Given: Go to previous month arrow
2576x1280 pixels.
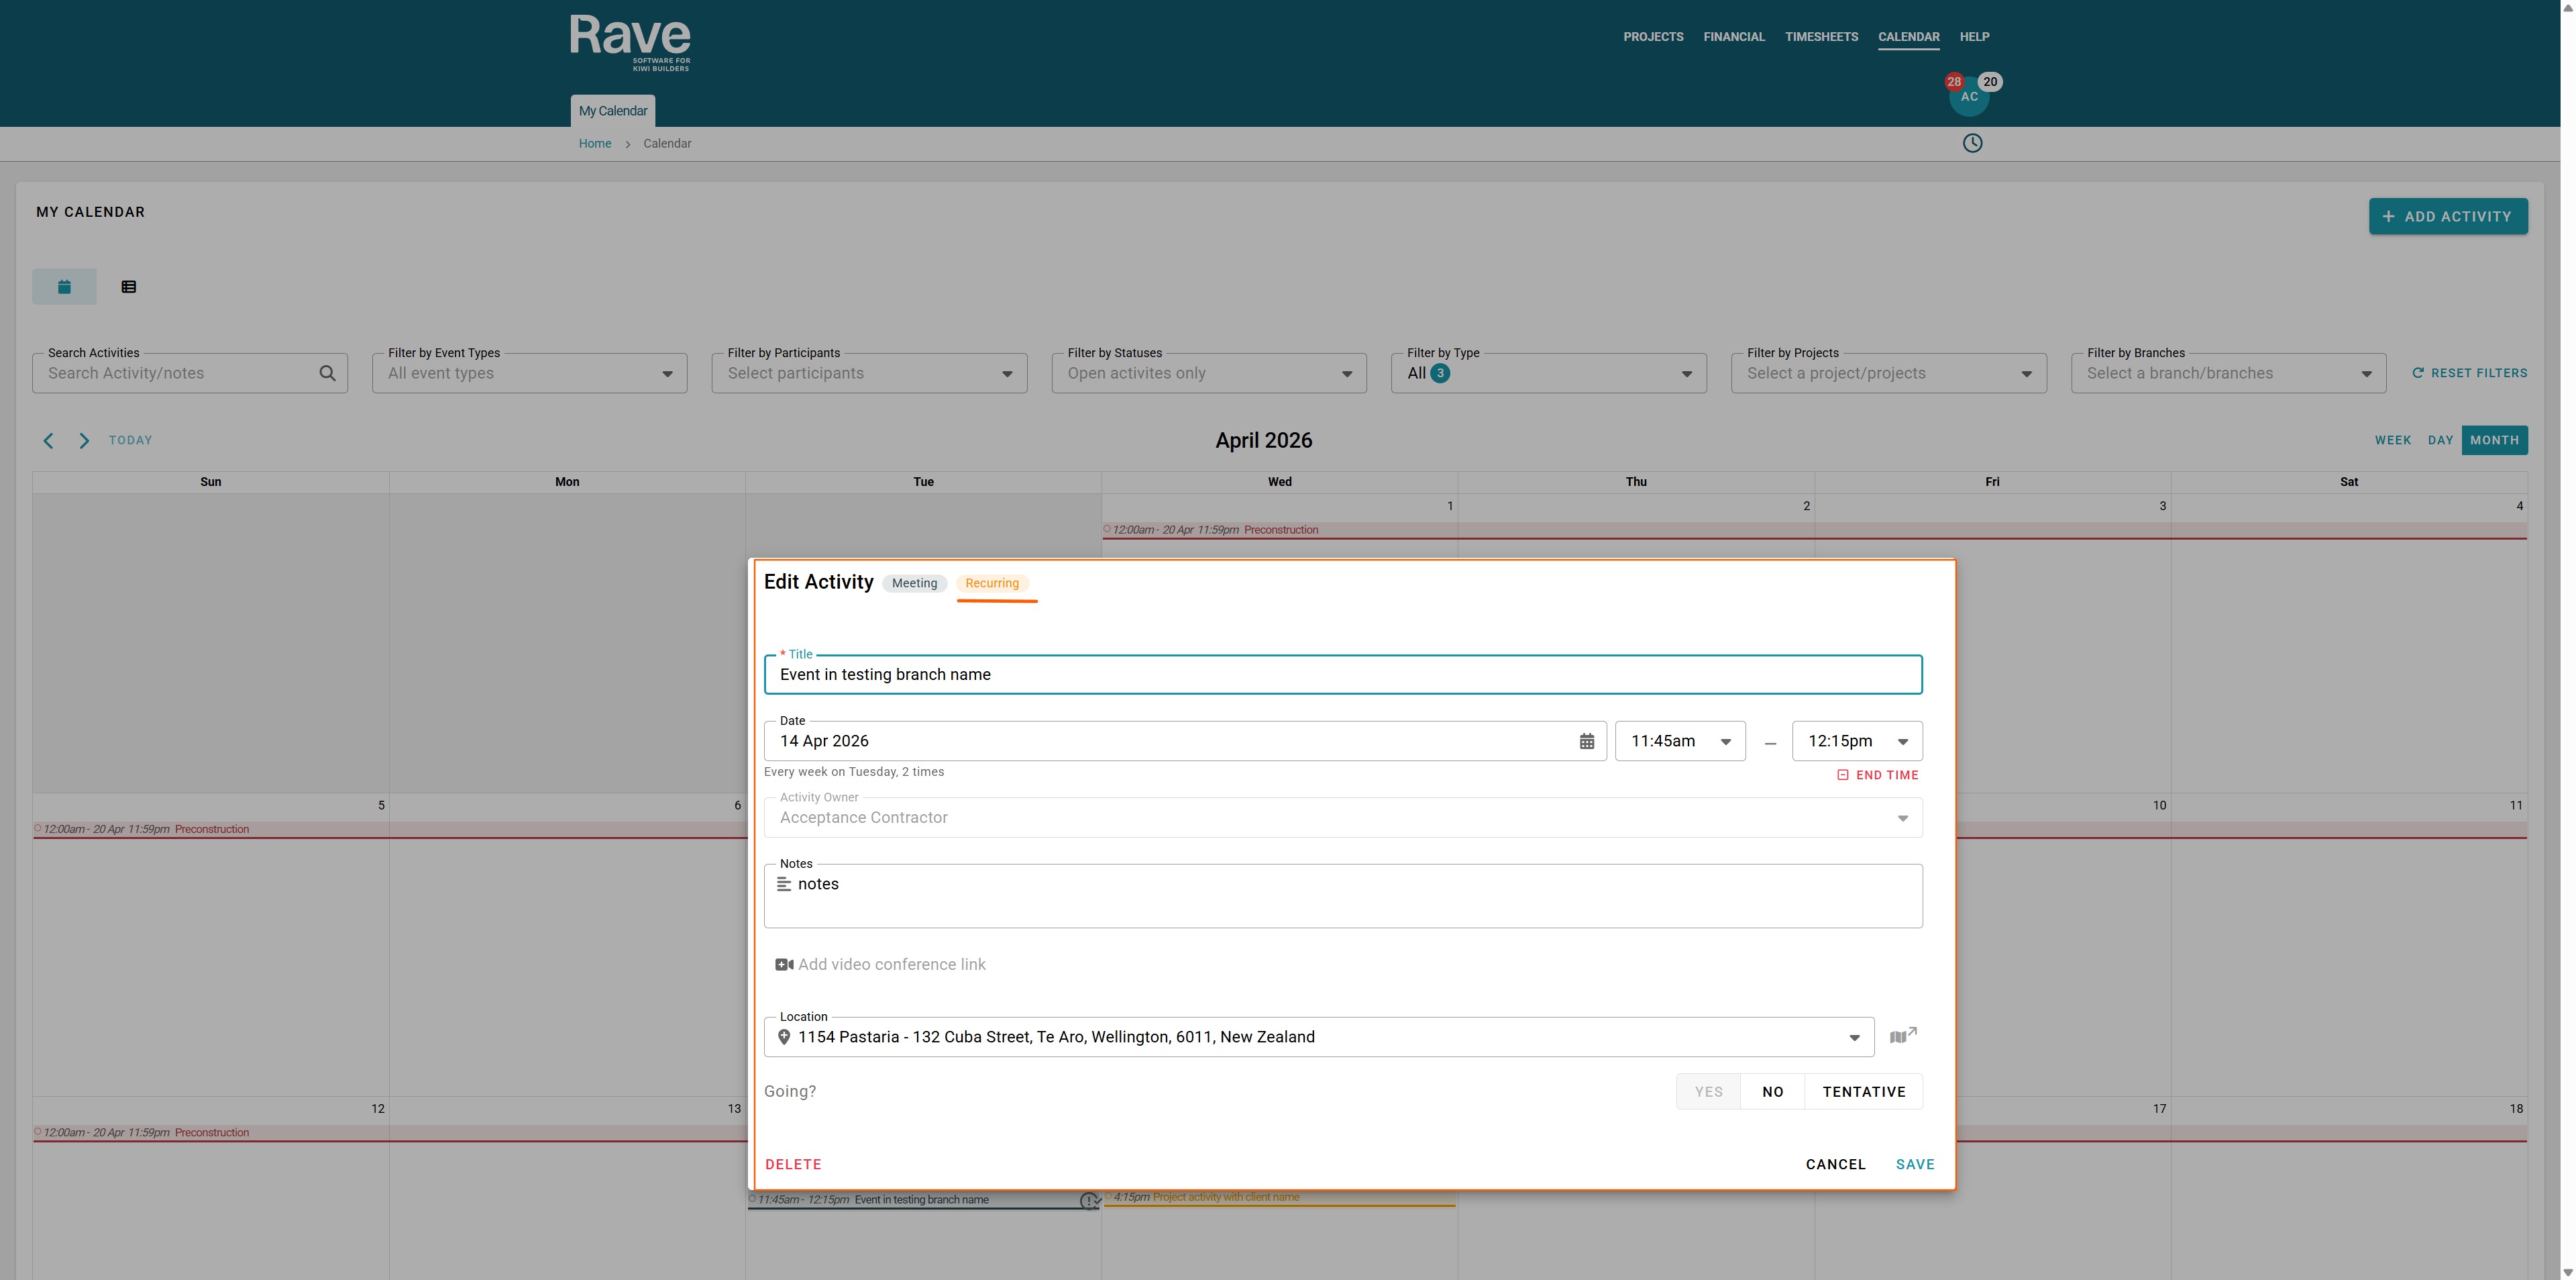Looking at the screenshot, I should pos(48,440).
